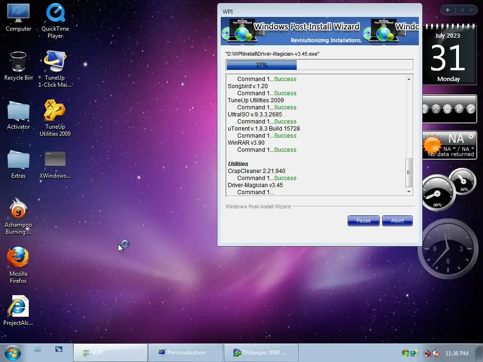Viewport: 483px width, 362px height.
Task: Click the UltraISO v.9.3.3.2685 log entry
Action: (x=255, y=115)
